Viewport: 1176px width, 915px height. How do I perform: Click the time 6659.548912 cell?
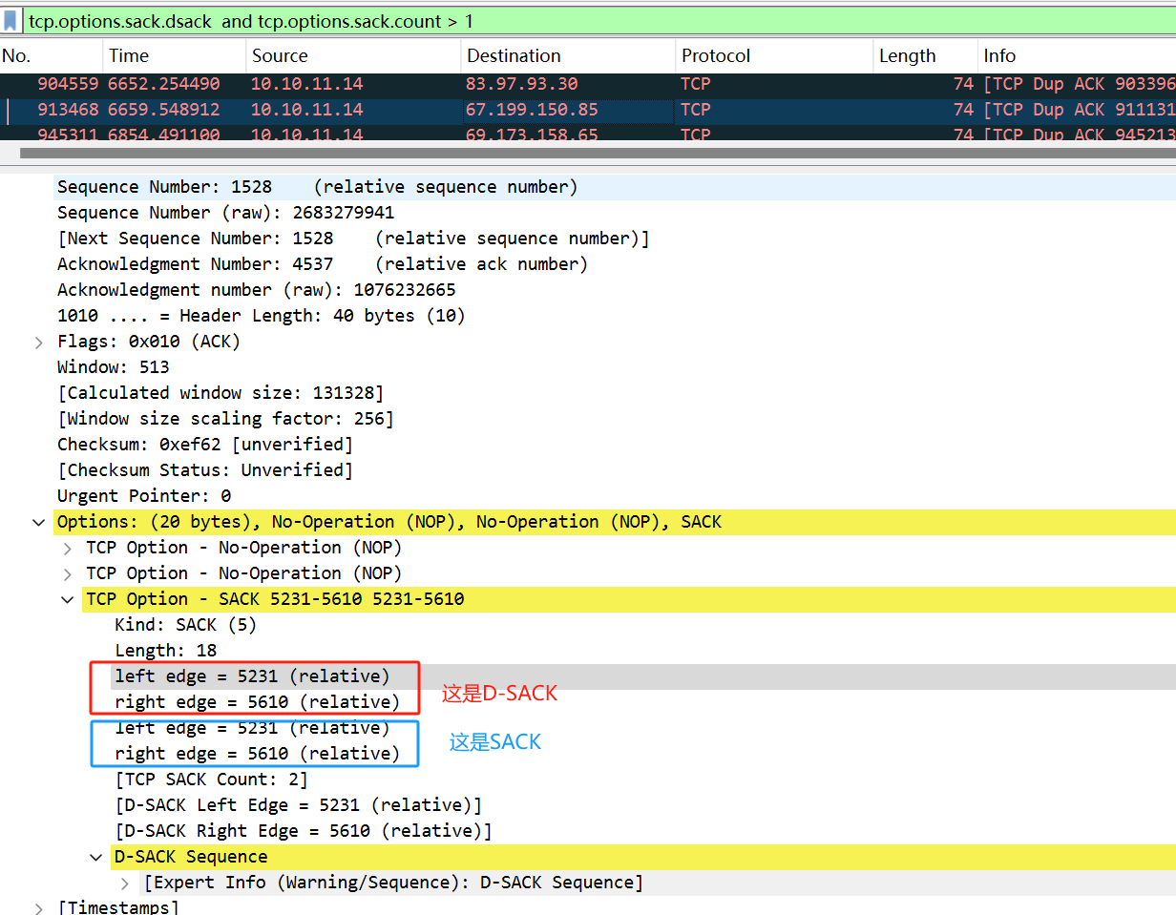point(164,110)
